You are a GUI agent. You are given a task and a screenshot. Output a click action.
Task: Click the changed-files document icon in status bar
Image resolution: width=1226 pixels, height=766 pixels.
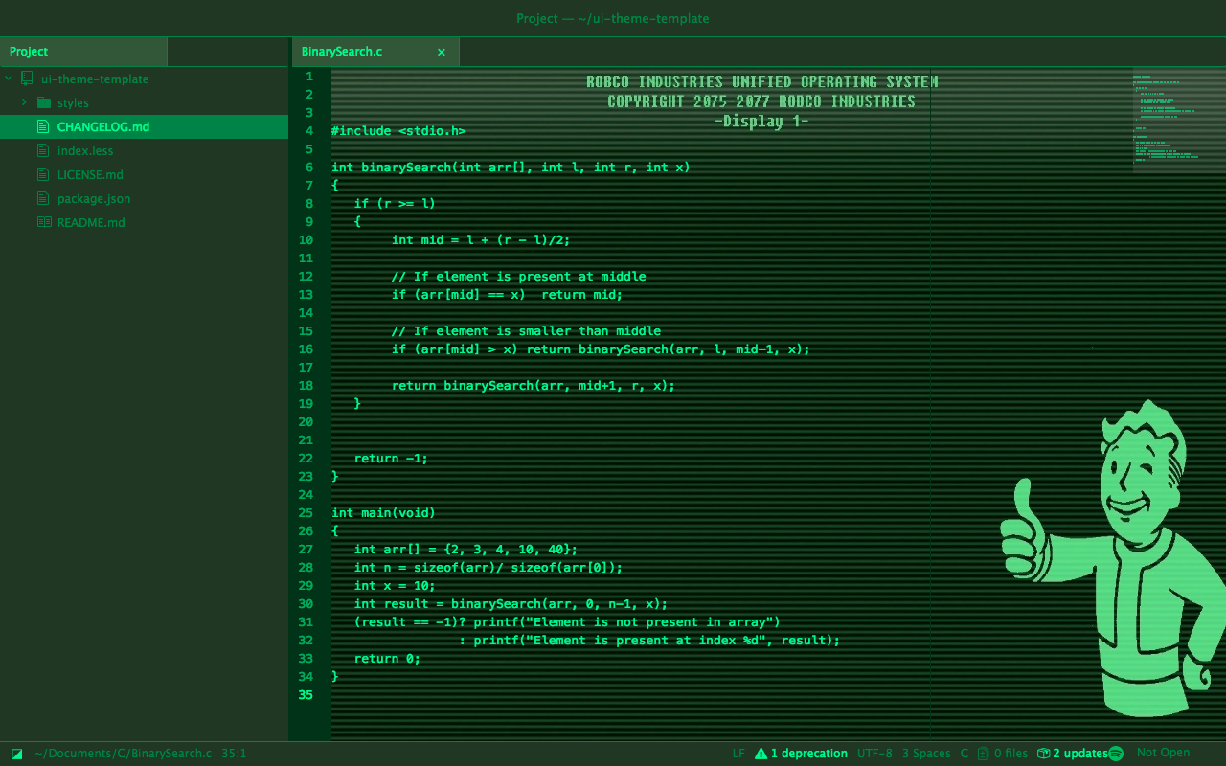click(x=984, y=754)
